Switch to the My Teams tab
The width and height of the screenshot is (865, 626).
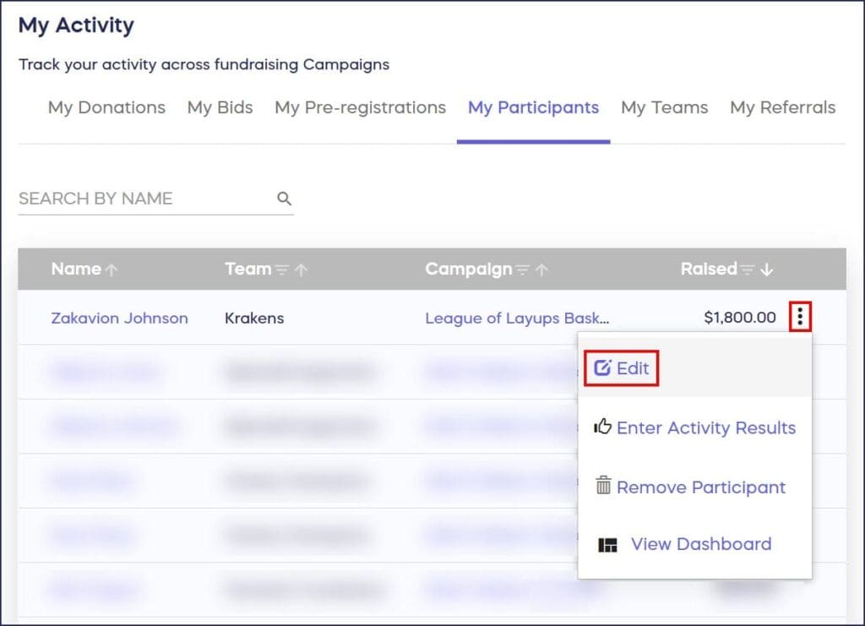coord(664,108)
